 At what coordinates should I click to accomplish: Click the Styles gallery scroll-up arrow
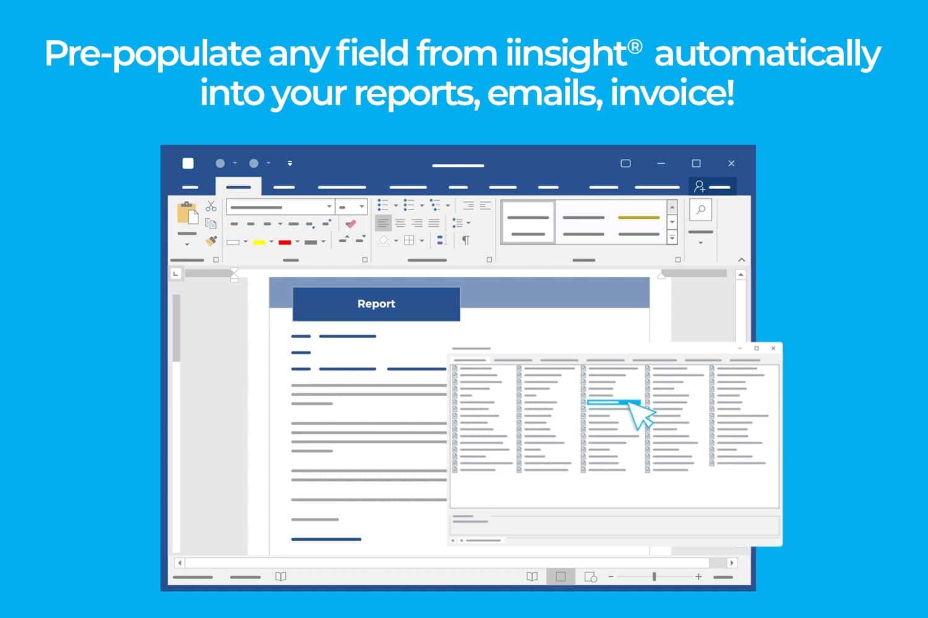point(672,207)
